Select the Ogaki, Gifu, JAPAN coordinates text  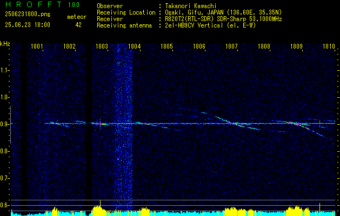click(x=223, y=12)
